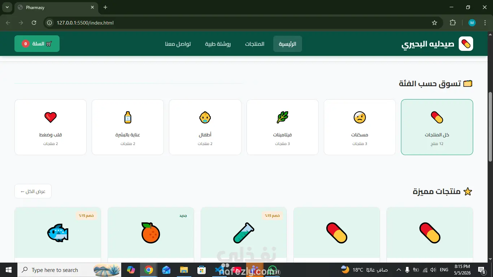This screenshot has width=493, height=277.
Task: Open the Chrome profile avatar M
Action: [472, 23]
